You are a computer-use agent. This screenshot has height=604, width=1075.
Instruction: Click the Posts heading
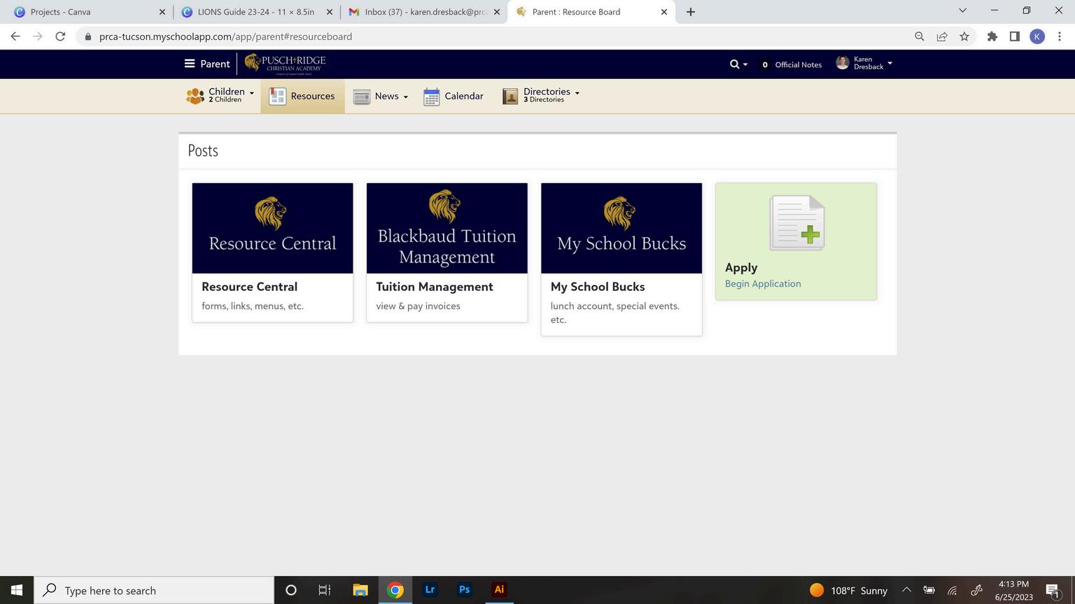click(x=203, y=151)
